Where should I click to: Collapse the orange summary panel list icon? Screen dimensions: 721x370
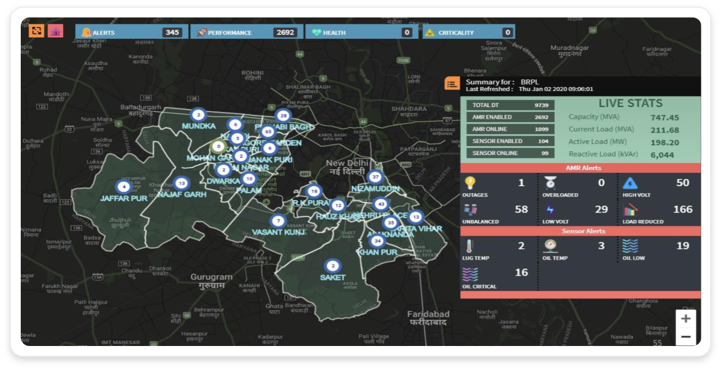click(x=452, y=83)
